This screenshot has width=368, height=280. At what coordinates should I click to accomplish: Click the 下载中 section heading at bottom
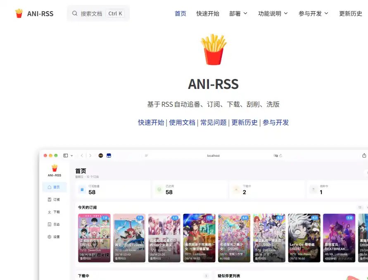click(x=83, y=276)
